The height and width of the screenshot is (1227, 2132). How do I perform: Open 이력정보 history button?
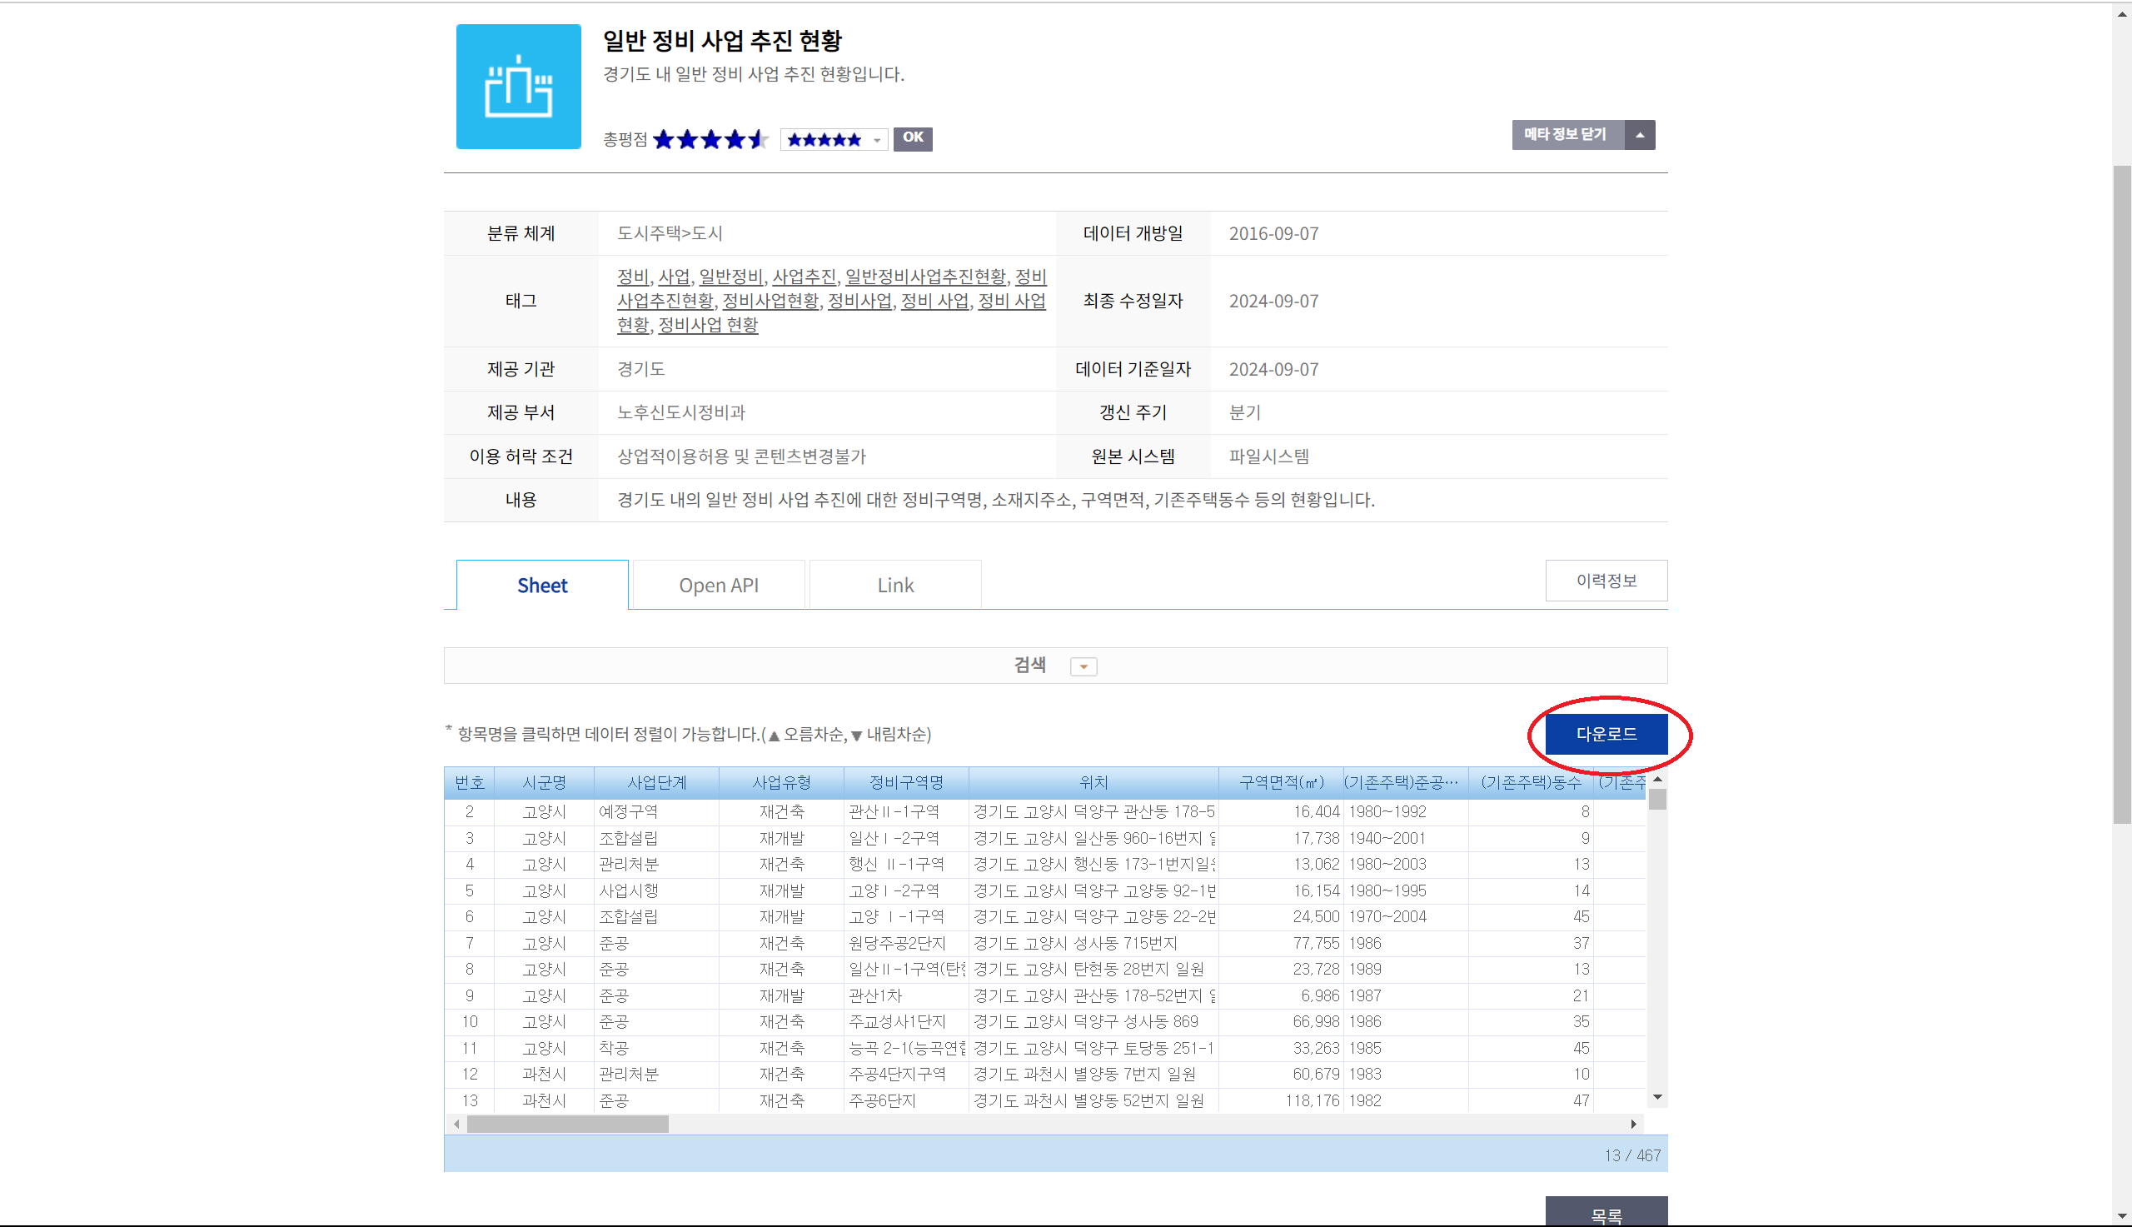[x=1606, y=581]
